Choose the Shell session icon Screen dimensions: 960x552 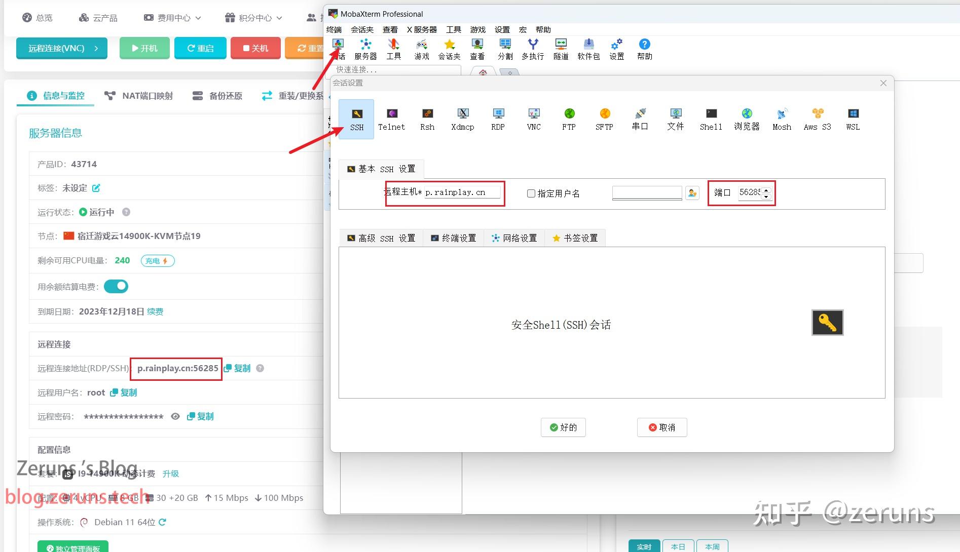point(711,120)
